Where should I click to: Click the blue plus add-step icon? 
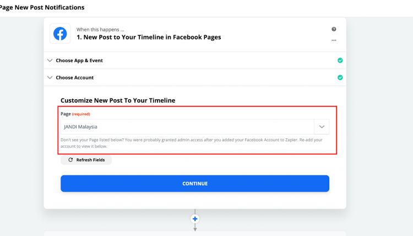[x=195, y=218]
